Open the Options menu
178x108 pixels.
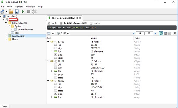click(19, 6)
